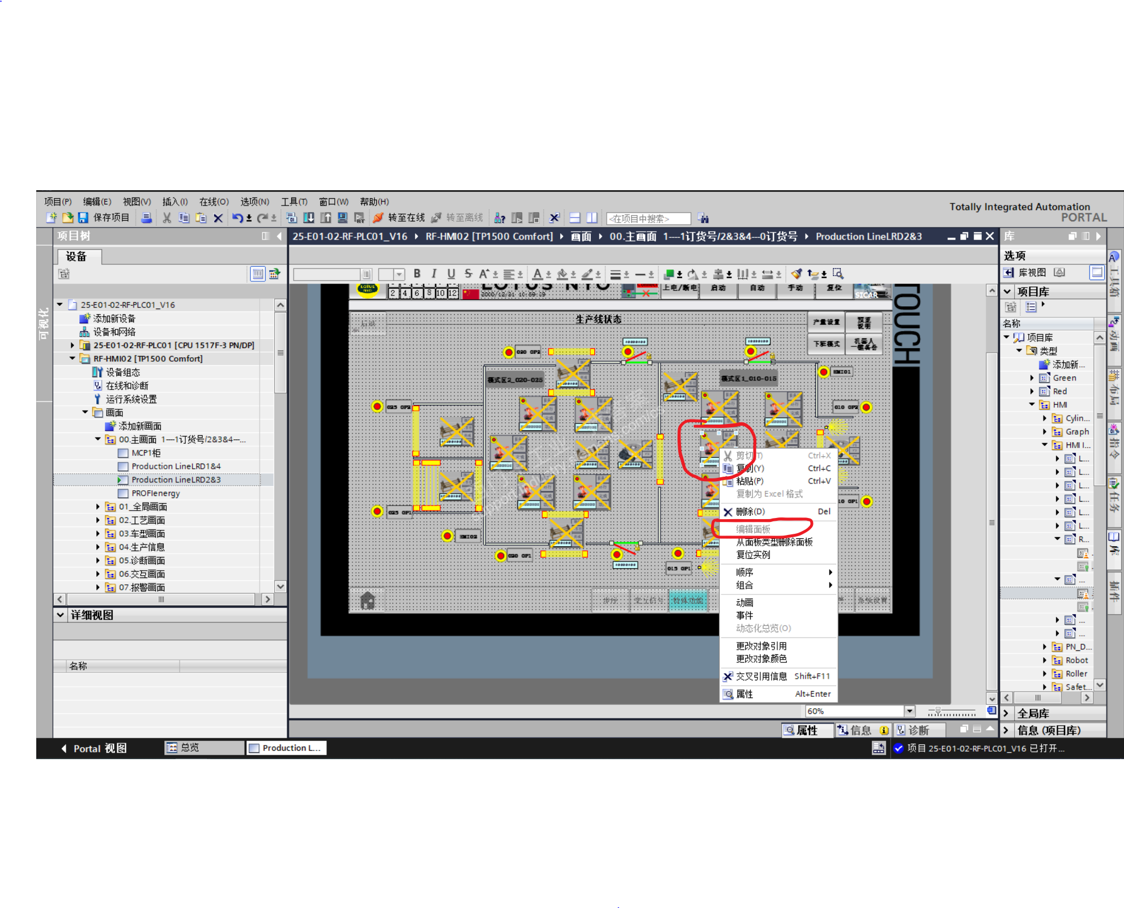Expand the 01_全局画面 folder
Screen dimensions: 1124x908
(97, 507)
